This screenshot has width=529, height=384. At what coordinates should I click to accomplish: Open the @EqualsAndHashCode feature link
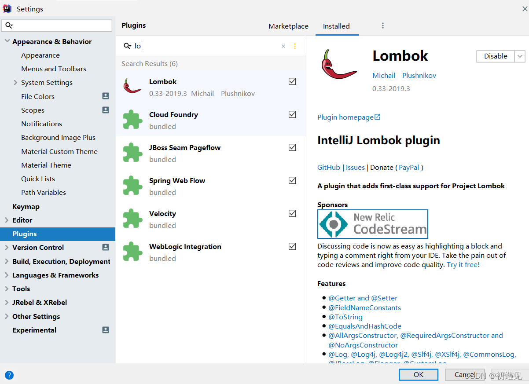coord(365,326)
